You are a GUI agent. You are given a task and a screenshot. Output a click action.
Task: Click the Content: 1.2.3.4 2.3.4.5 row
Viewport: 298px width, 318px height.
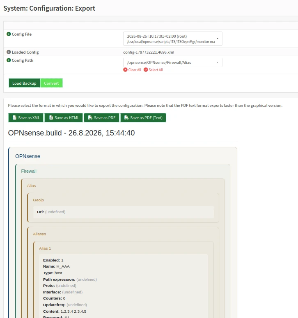65,311
